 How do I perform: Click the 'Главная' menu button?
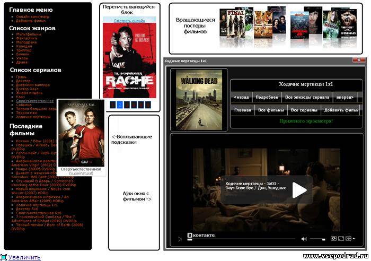pos(243,110)
